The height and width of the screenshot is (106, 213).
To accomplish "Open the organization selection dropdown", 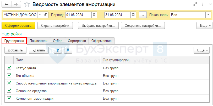I will (x=40, y=15).
